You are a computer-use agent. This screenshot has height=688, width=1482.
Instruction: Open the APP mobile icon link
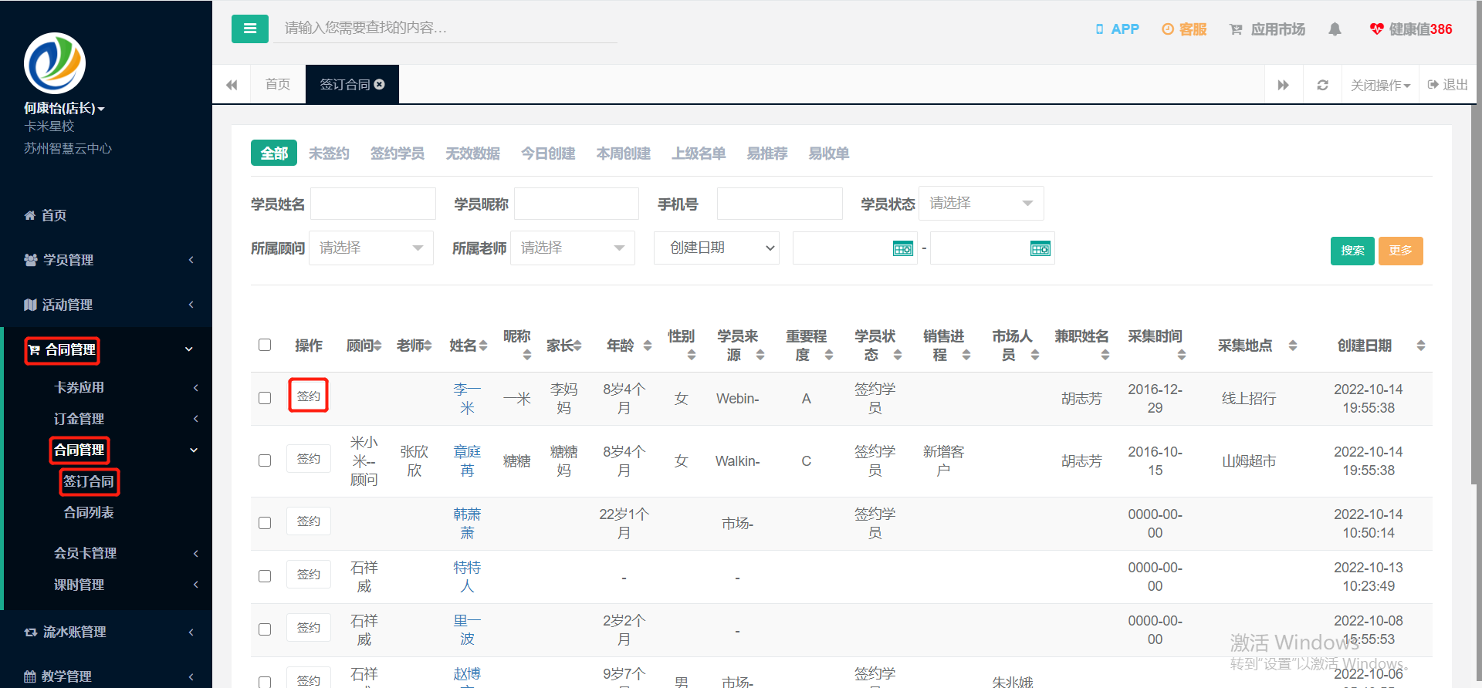point(1117,29)
